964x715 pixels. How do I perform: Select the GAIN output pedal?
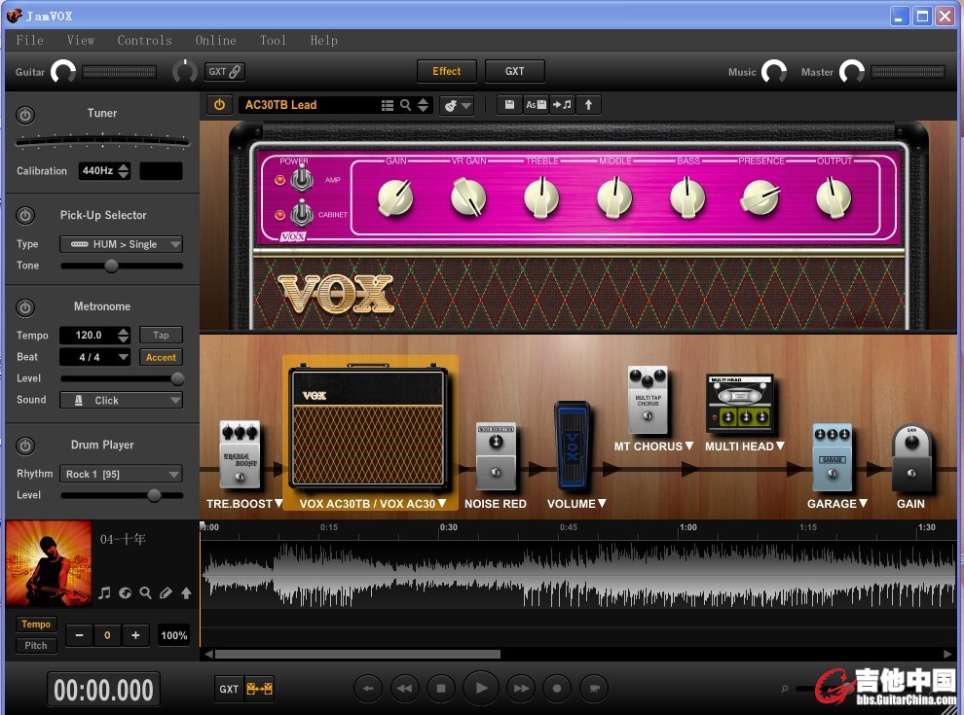(911, 458)
